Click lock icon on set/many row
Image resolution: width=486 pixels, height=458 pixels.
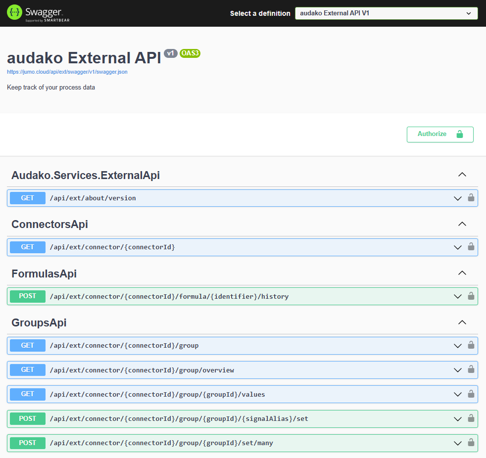point(471,443)
